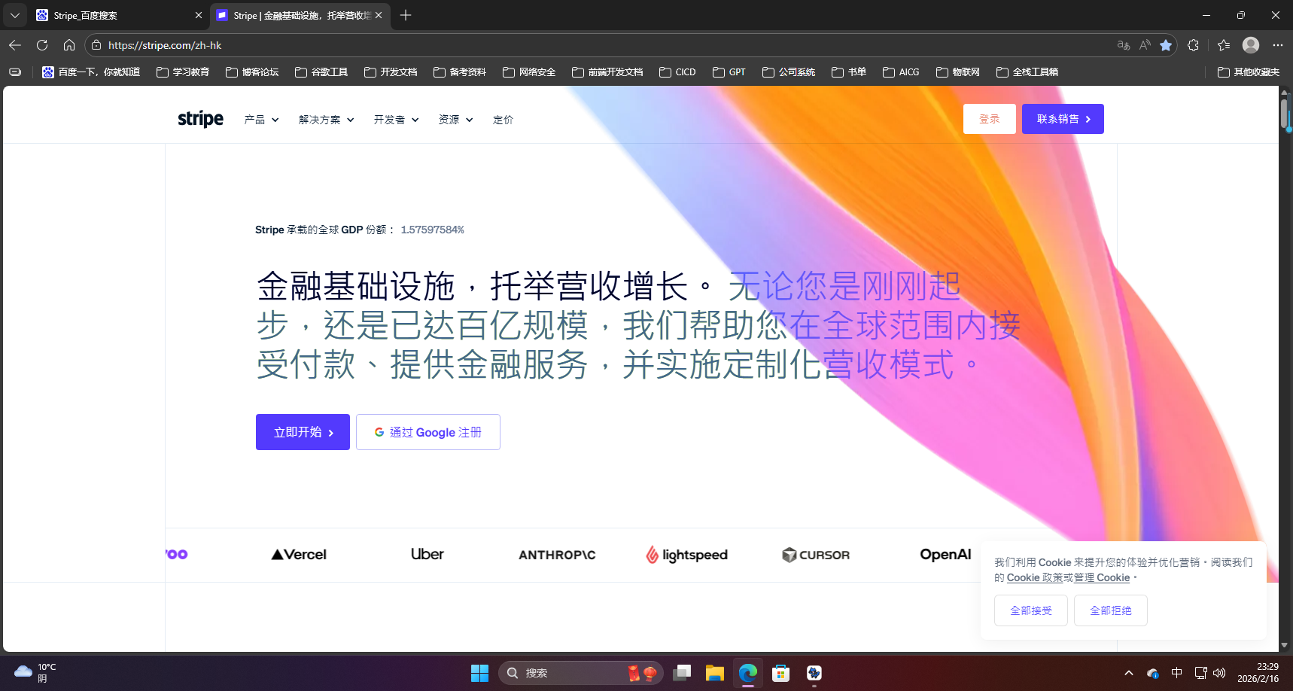
Task: Expand the 资源 dropdown
Action: pyautogui.click(x=455, y=119)
